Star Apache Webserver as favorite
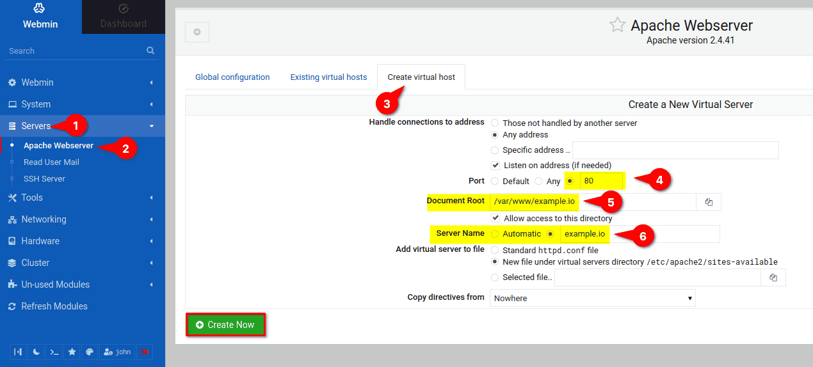This screenshot has height=367, width=813. click(617, 25)
